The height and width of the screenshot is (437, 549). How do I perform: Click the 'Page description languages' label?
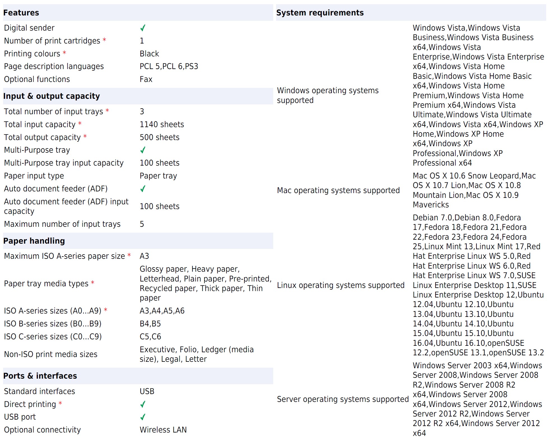(x=54, y=67)
